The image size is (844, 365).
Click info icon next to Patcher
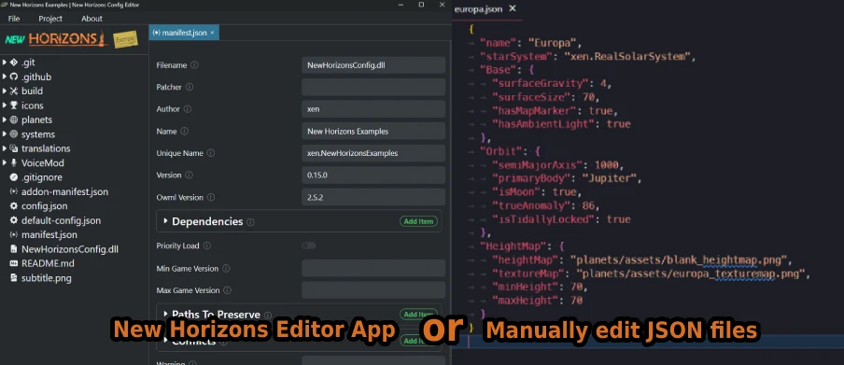pyautogui.click(x=190, y=87)
